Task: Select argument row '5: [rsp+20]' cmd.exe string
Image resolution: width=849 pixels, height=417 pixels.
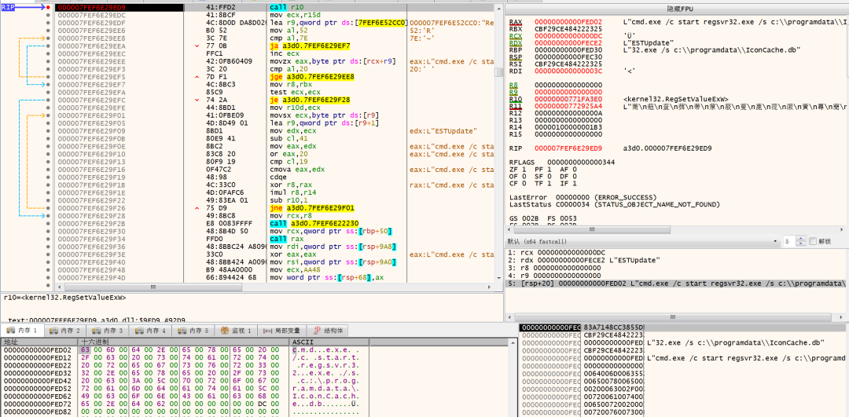Action: pos(676,283)
